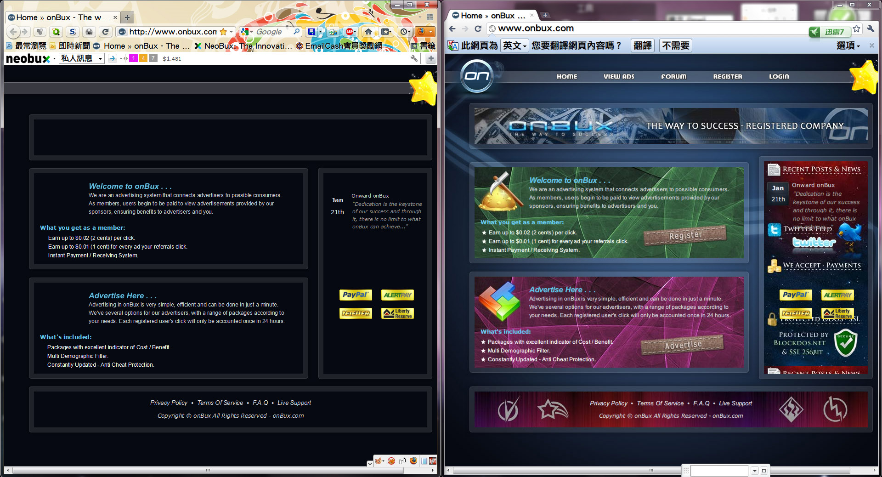Reload the page in Chrome window
The height and width of the screenshot is (477, 882).
tap(478, 28)
